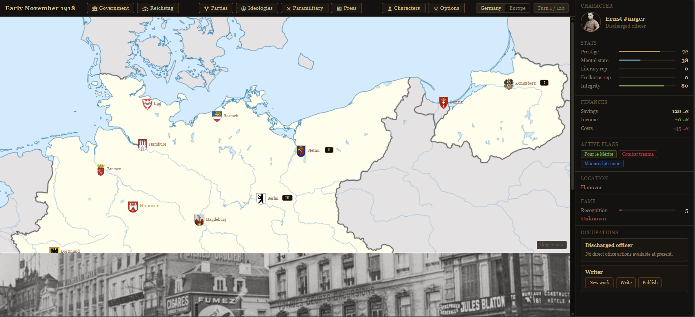Select the Rostock coat of arms marker
This screenshot has height=317, width=695.
[217, 116]
